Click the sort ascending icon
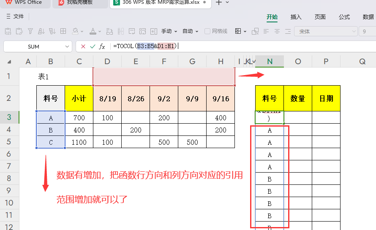 coord(41,31)
